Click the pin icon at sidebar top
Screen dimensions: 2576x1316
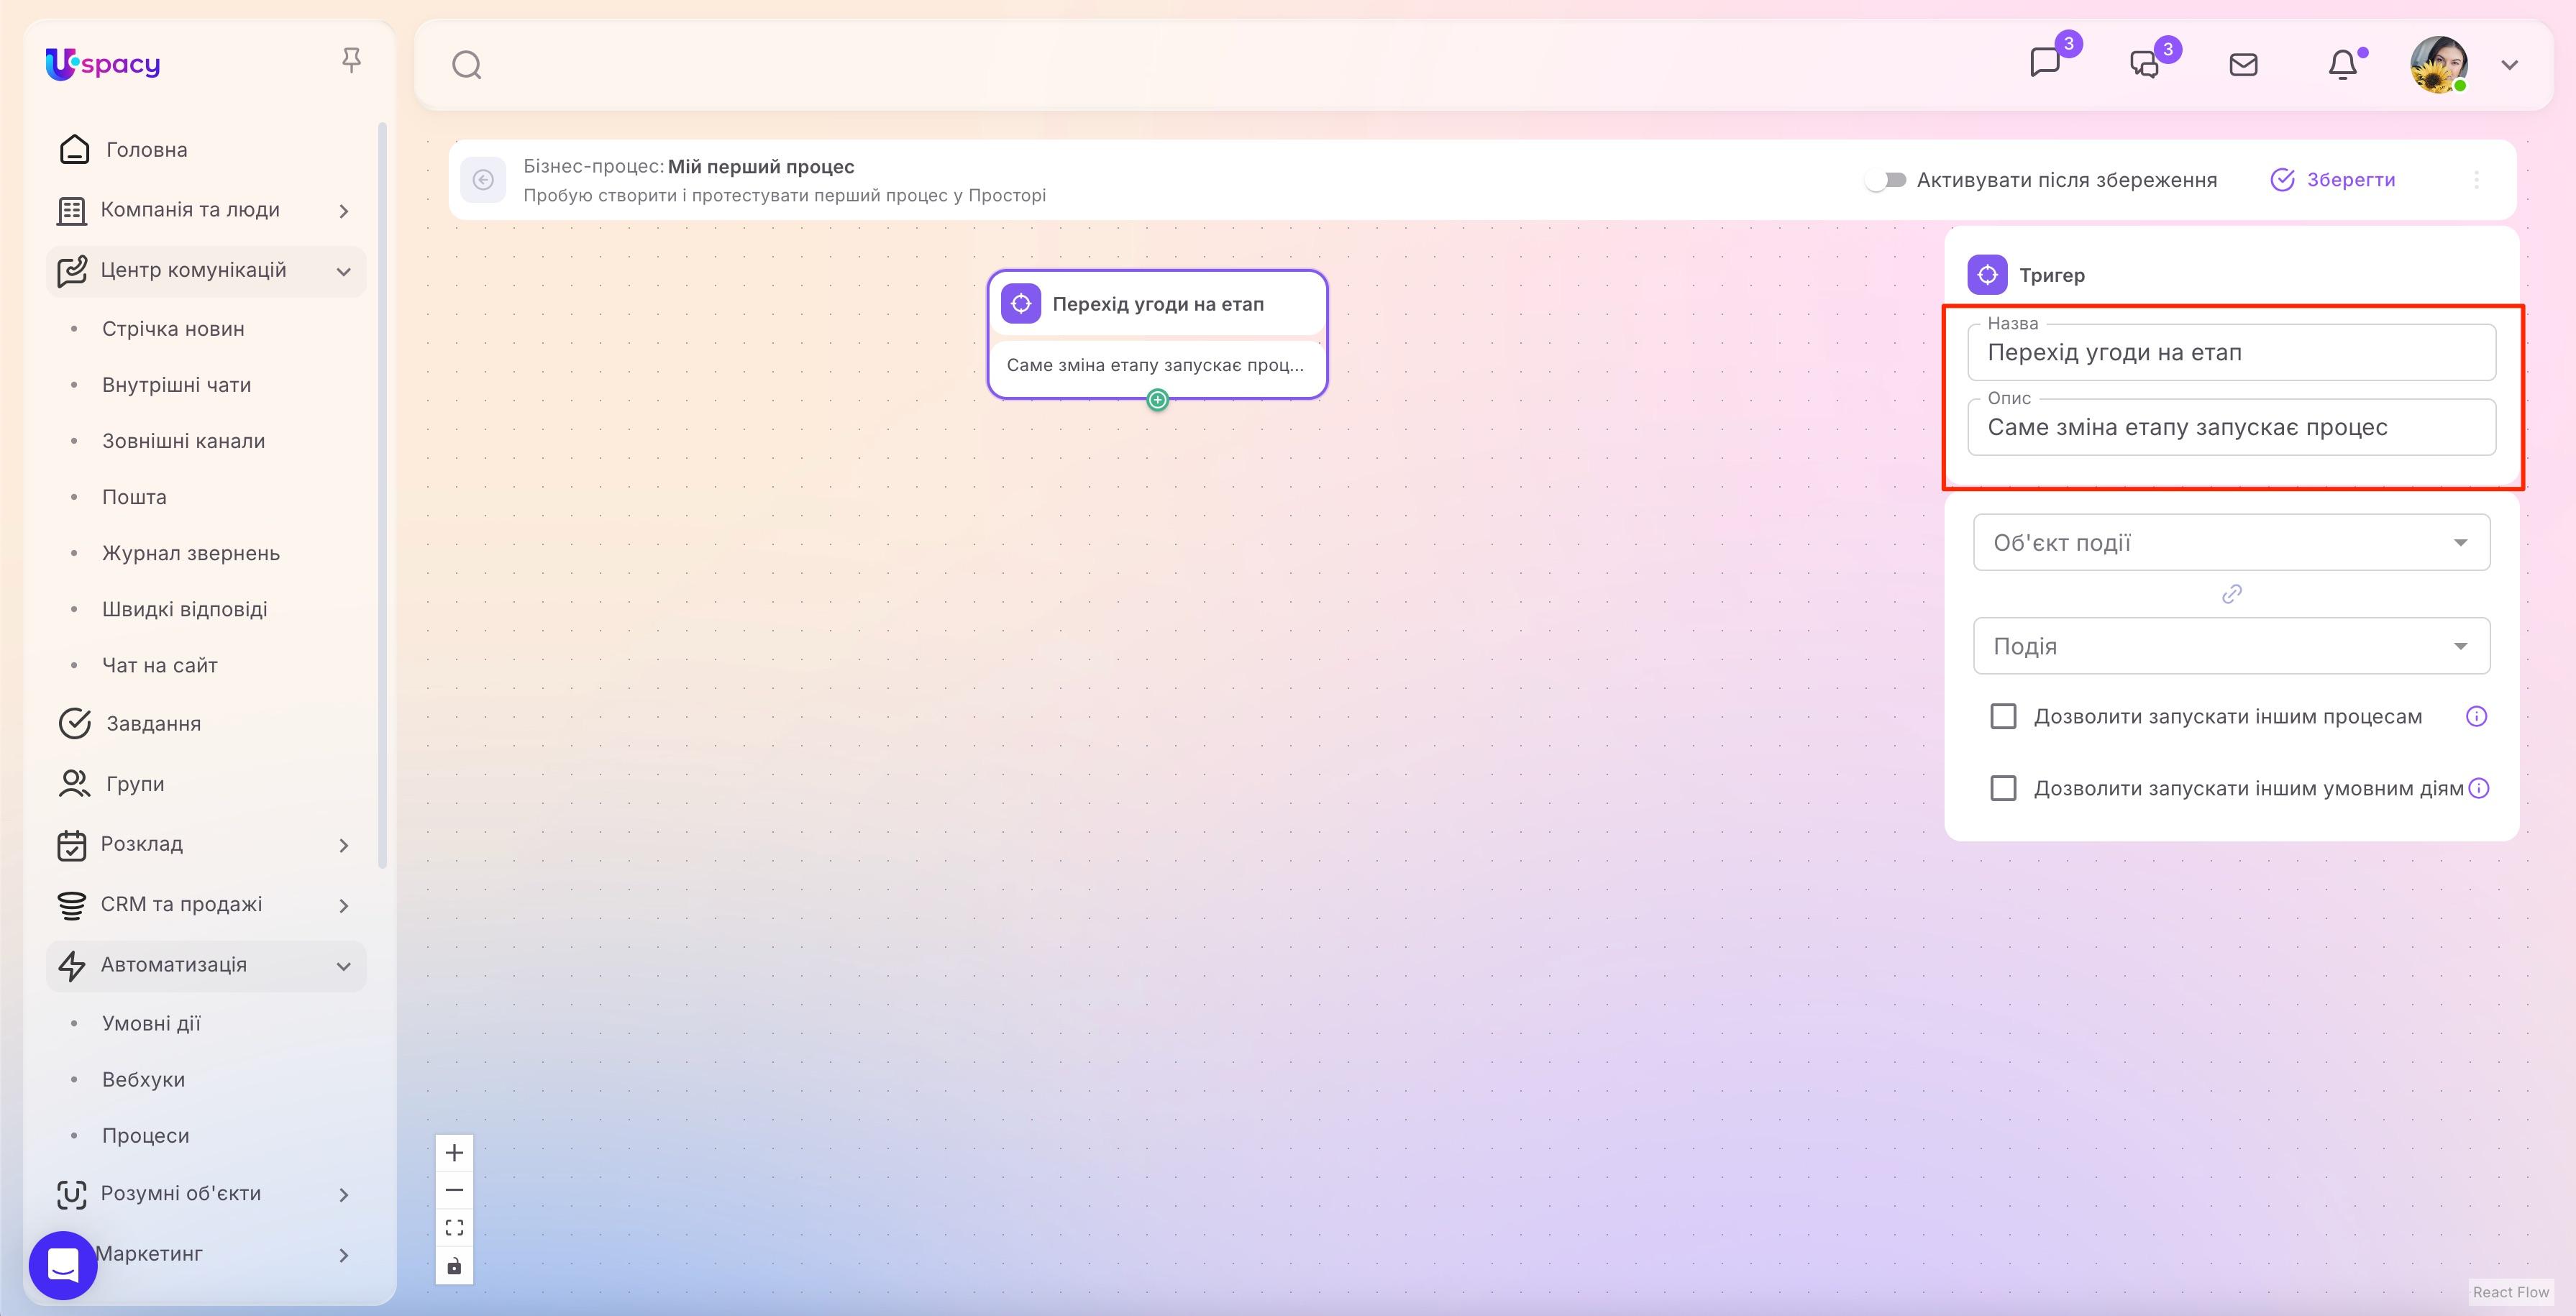352,60
